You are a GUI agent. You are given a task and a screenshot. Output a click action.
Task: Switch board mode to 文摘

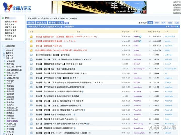[177, 23]
